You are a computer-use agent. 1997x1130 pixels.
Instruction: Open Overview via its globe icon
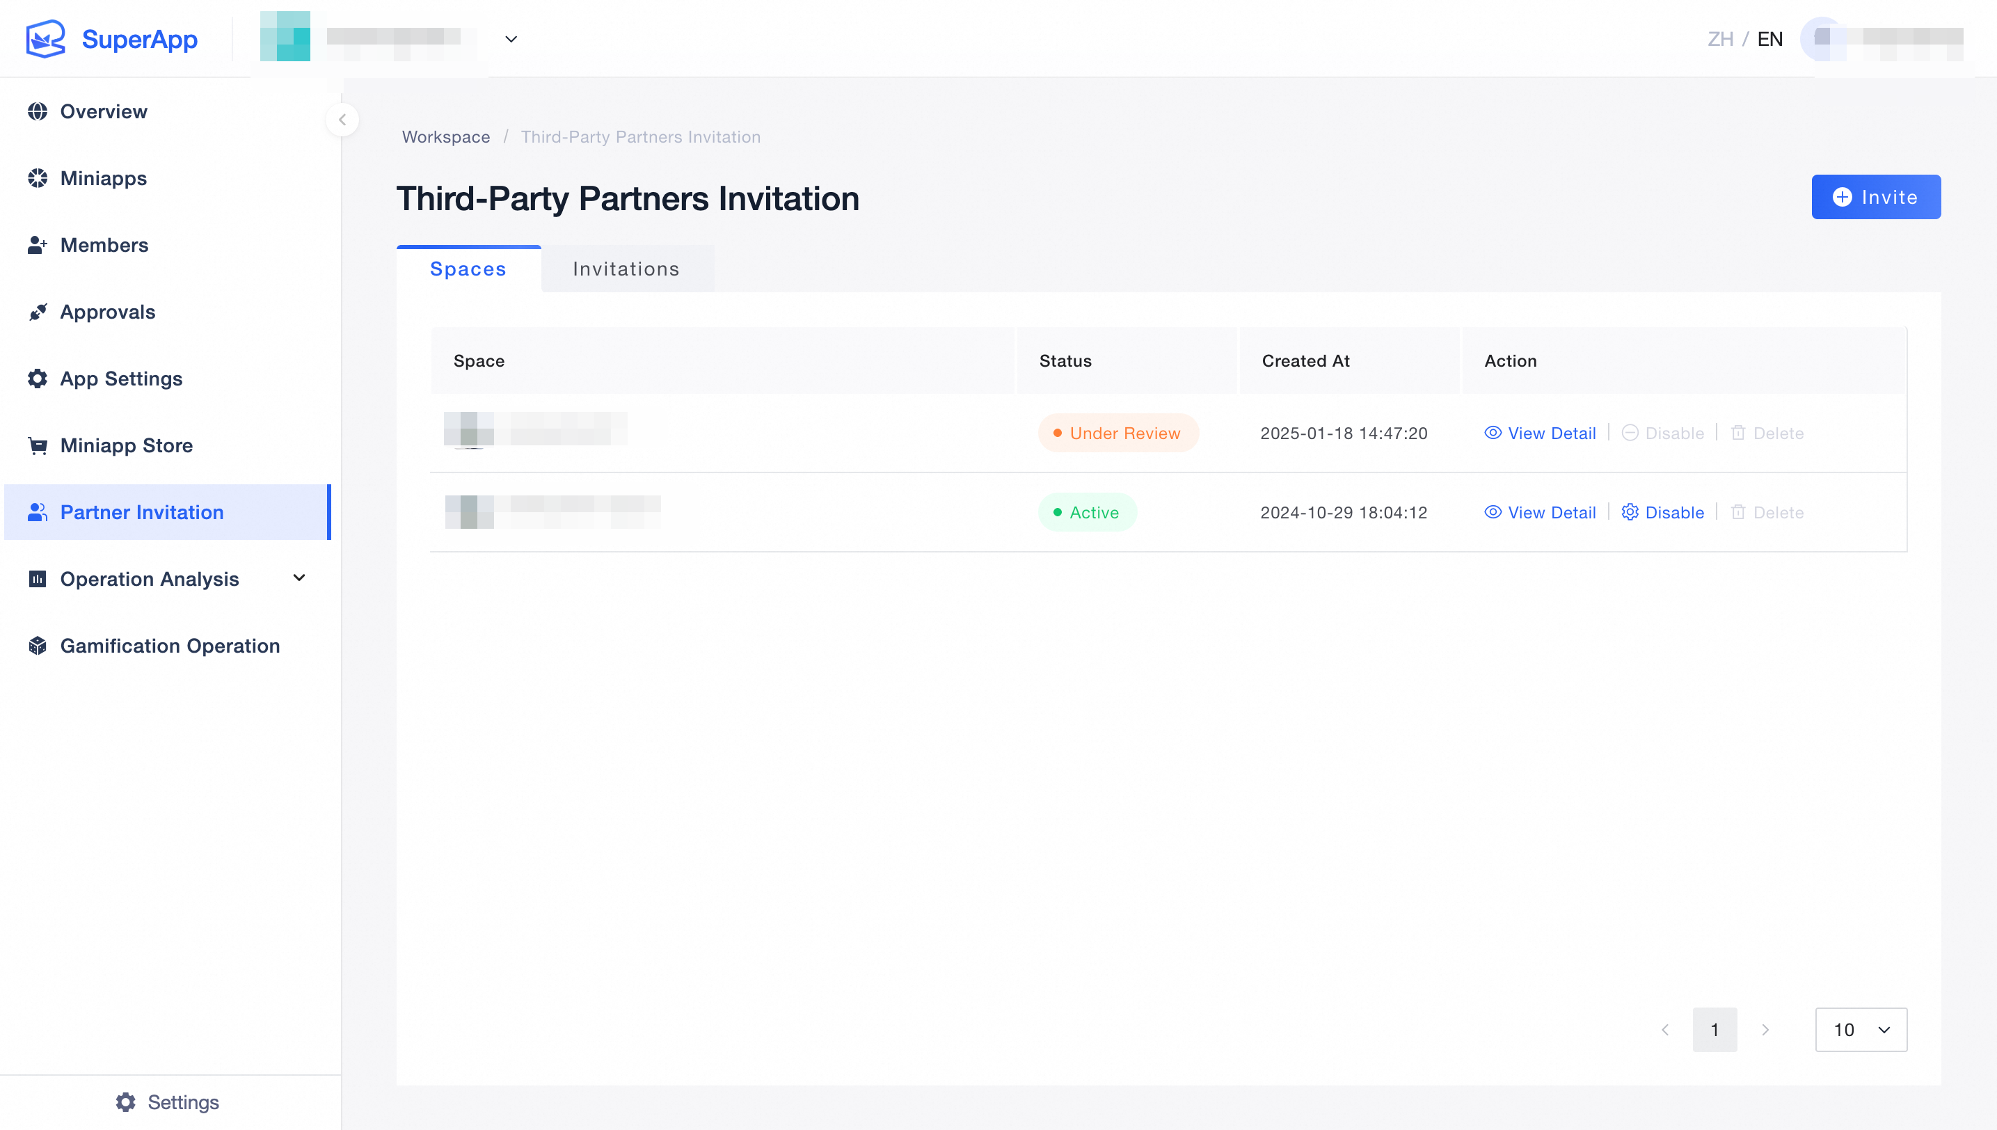[x=38, y=112]
